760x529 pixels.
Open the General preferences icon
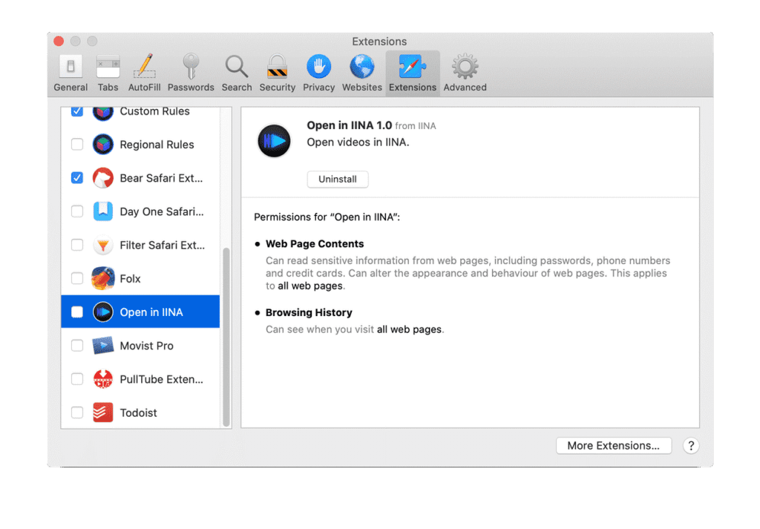71,67
